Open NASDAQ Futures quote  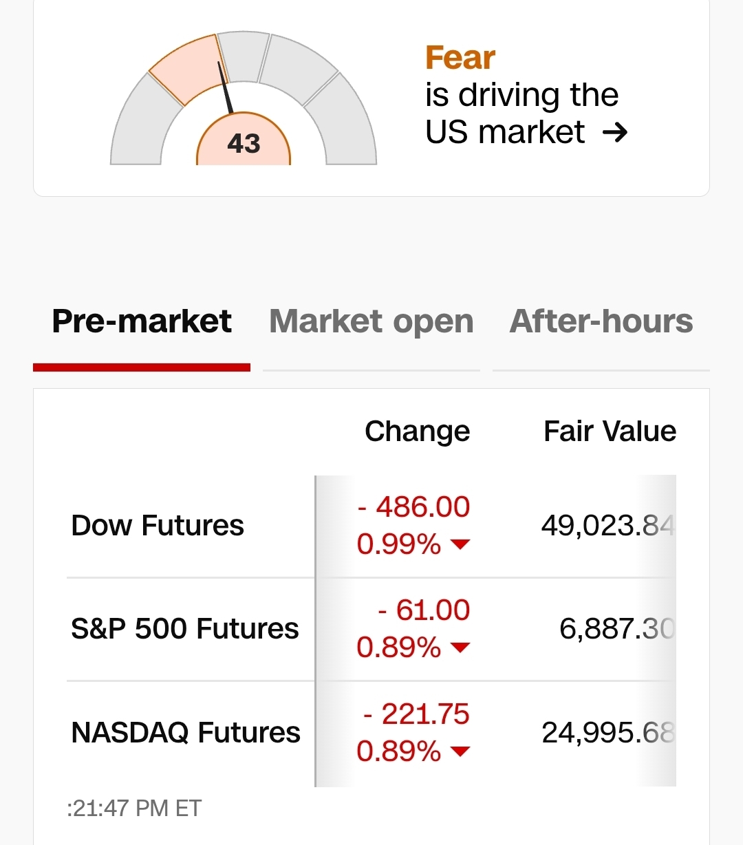pyautogui.click(x=186, y=732)
